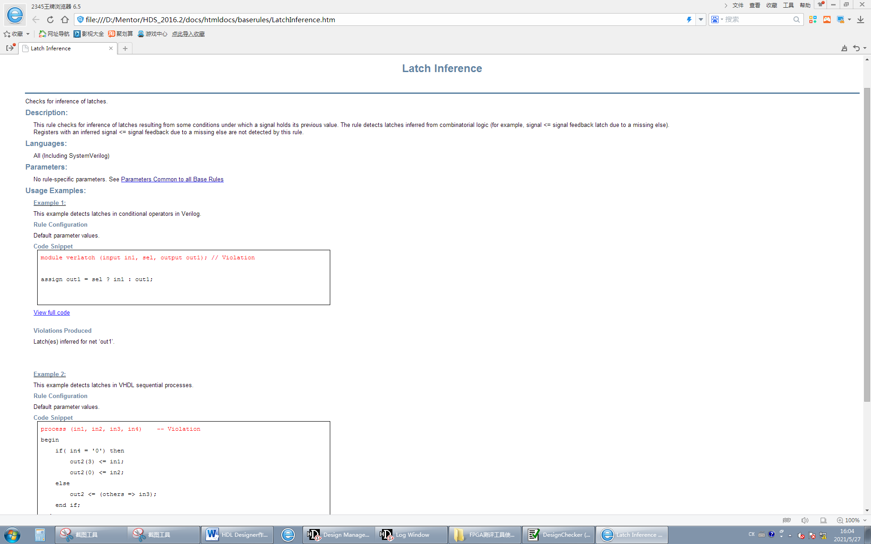Go to the home page icon

tap(65, 19)
